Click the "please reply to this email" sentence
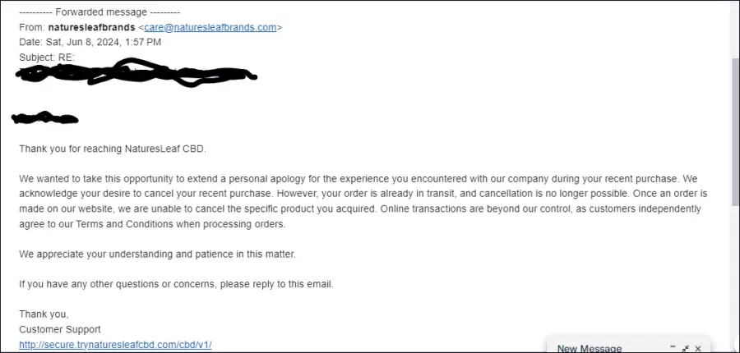This screenshot has width=740, height=353. 276,285
